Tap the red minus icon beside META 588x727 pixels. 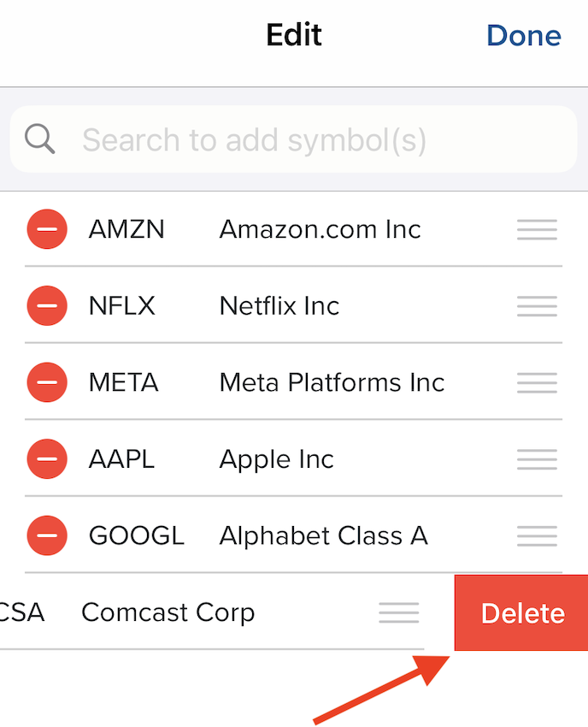pyautogui.click(x=47, y=382)
